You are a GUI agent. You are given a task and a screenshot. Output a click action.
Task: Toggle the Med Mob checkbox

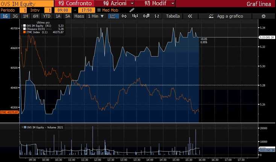tap(99, 10)
